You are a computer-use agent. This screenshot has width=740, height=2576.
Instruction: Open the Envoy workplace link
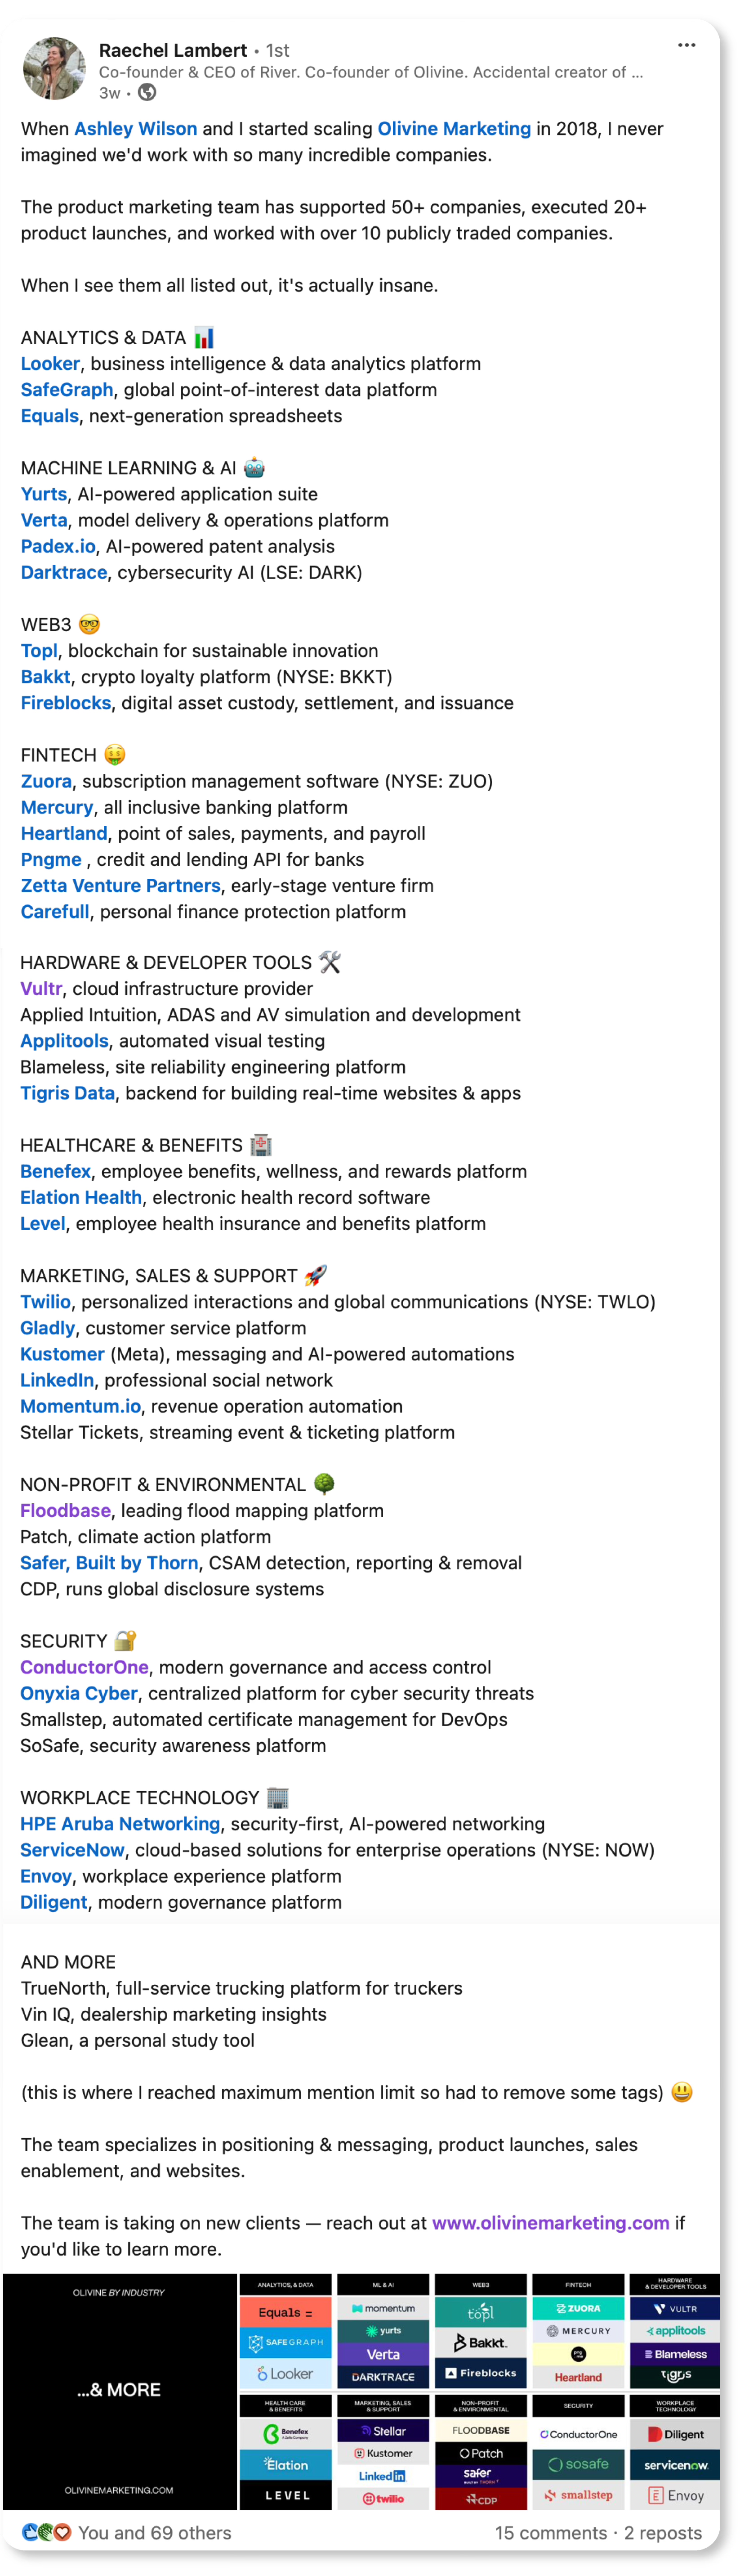point(46,1876)
